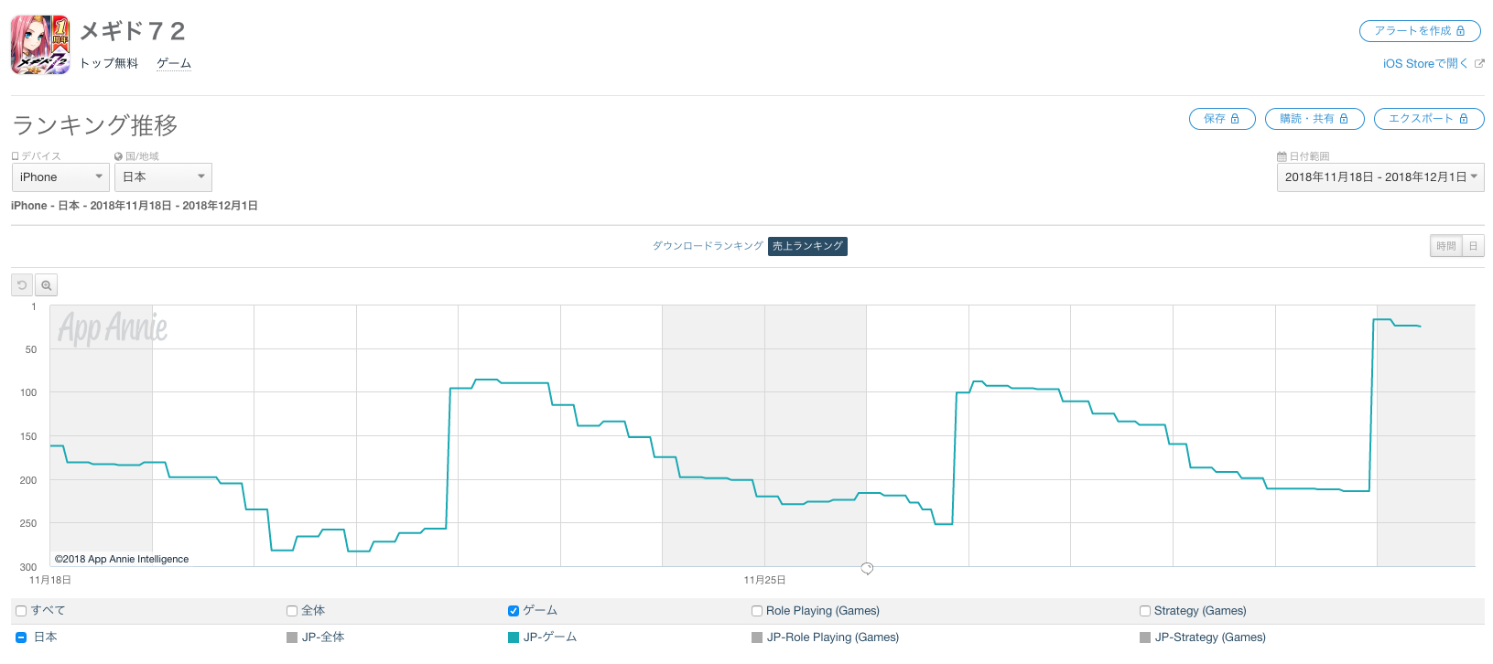This screenshot has width=1493, height=664.
Task: Open the 日本 country dropdown
Action: tap(164, 177)
